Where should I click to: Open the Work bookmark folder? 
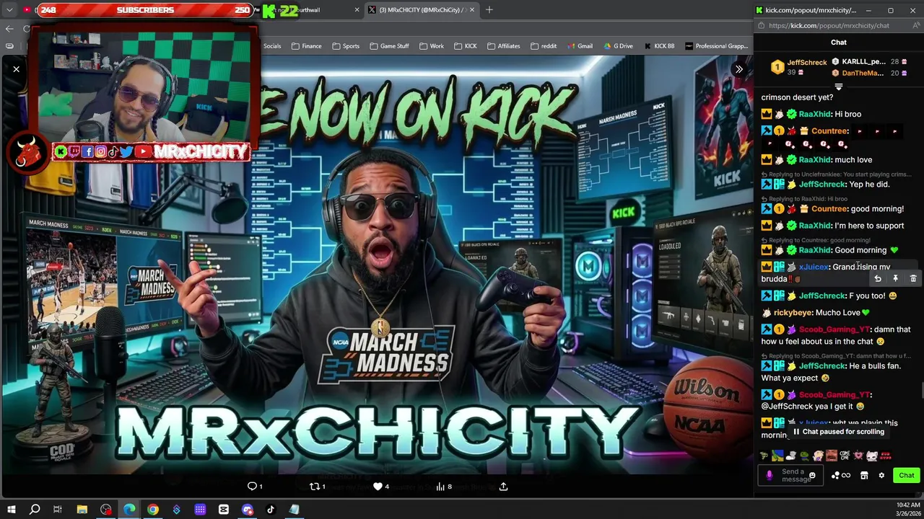click(432, 46)
